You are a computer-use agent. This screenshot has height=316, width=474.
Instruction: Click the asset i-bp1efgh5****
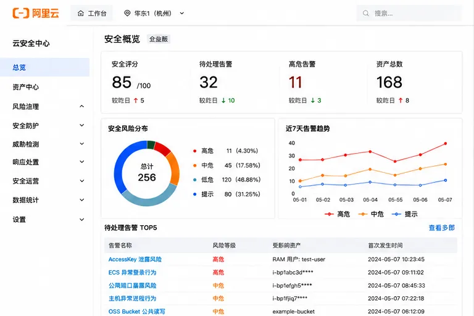(292, 286)
